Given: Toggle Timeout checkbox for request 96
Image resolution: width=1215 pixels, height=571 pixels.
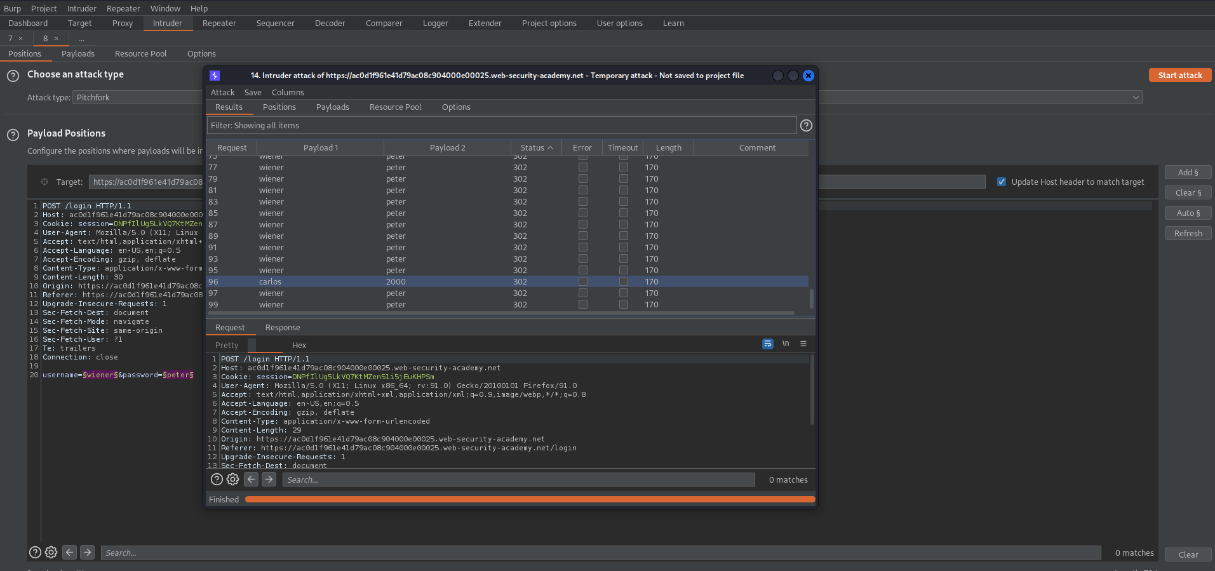Looking at the screenshot, I should 624,281.
